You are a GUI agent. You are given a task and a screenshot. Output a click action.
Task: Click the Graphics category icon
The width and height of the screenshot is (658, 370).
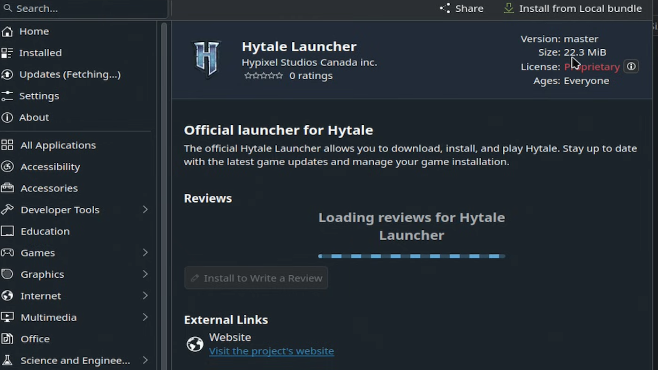[7, 275]
